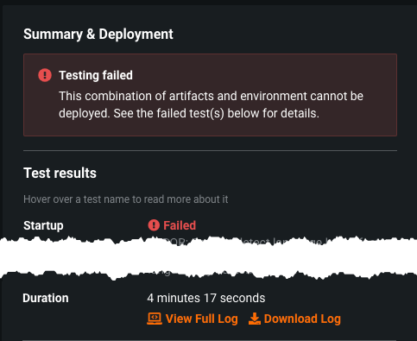Click the Test results heading

[60, 173]
